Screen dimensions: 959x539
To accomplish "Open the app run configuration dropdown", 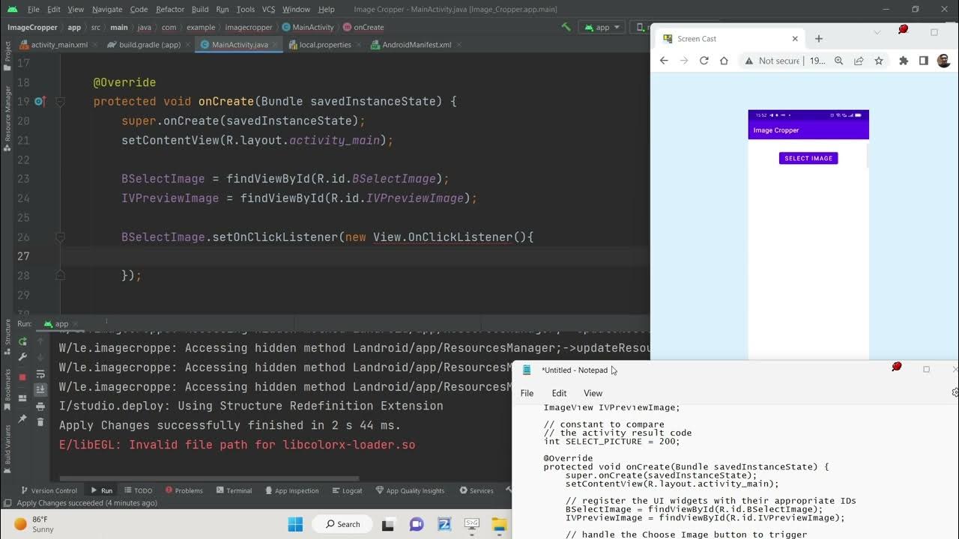I will tap(602, 27).
